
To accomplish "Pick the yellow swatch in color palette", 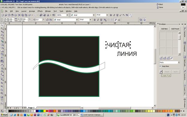I will click(44, 111).
